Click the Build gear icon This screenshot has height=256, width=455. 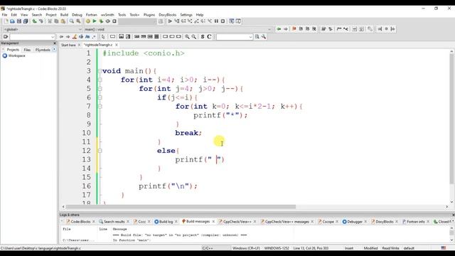[88, 21]
